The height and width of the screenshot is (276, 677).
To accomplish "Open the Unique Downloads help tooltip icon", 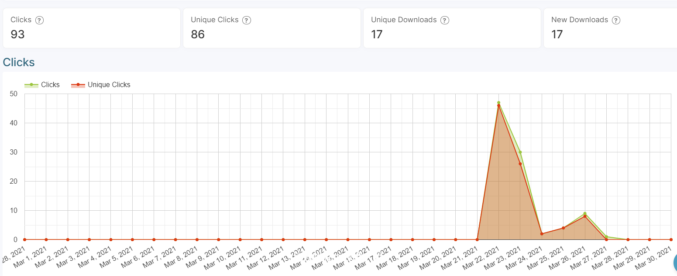I will pos(445,20).
